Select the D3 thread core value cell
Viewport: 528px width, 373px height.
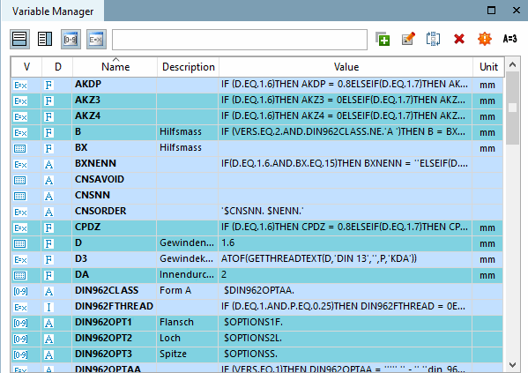[346, 258]
